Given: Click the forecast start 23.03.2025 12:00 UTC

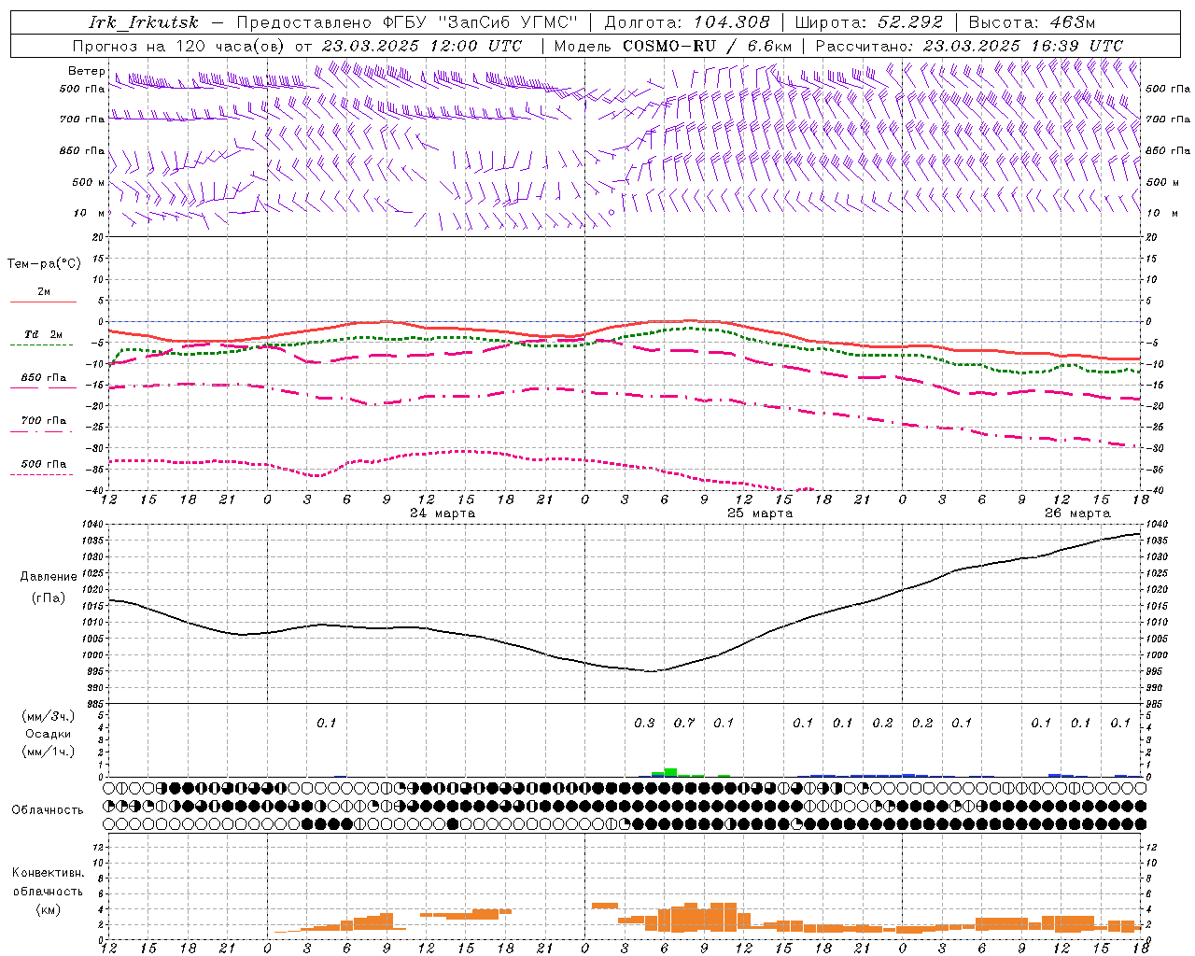Looking at the screenshot, I should [421, 46].
